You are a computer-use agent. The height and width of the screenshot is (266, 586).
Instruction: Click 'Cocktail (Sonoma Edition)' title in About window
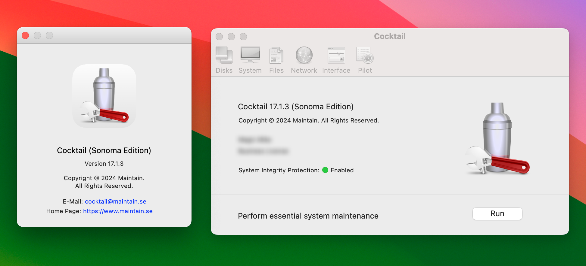click(104, 150)
